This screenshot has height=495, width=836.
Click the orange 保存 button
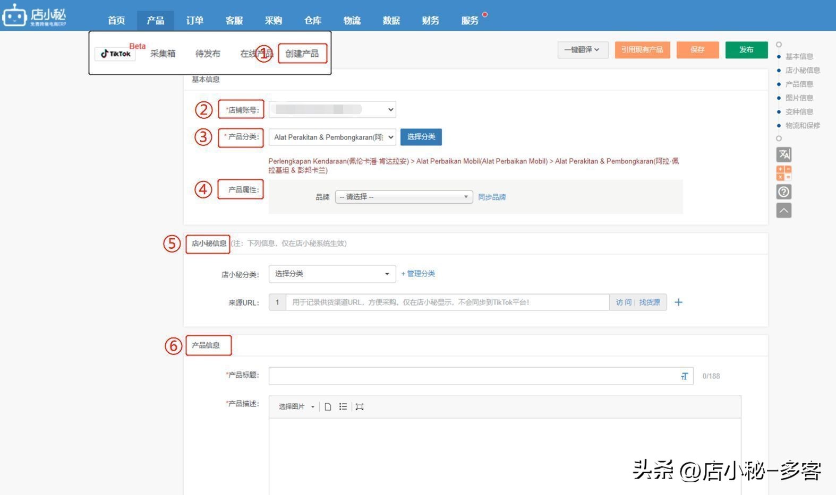click(x=697, y=50)
